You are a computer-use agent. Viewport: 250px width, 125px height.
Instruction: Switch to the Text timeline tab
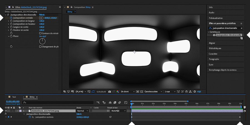pos(14,97)
